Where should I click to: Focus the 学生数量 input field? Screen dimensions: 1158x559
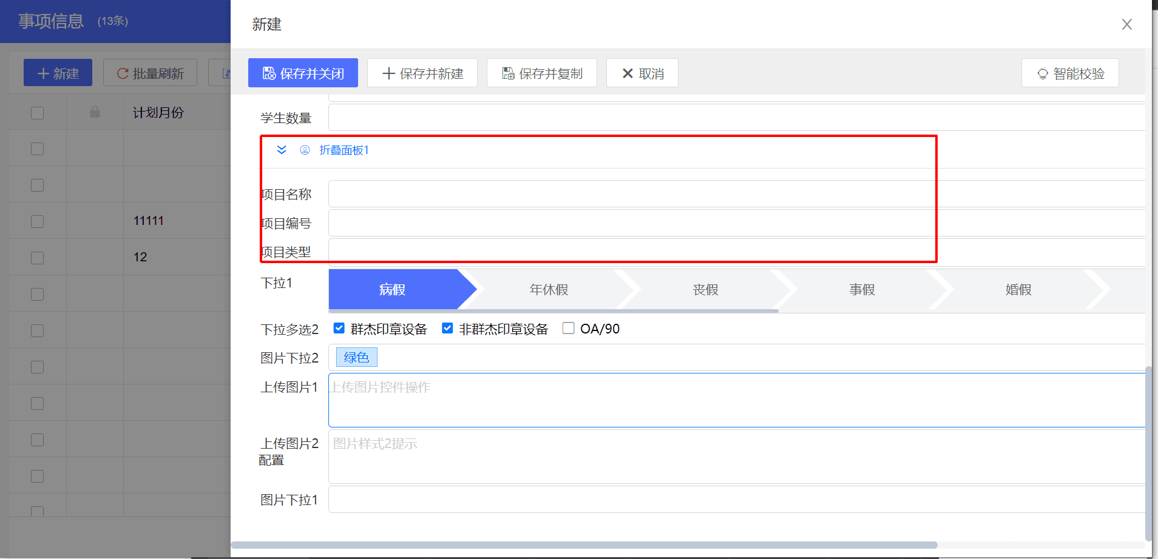[736, 118]
